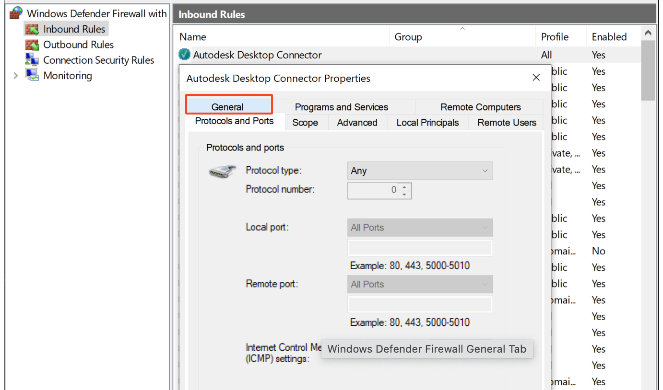This screenshot has width=663, height=390.
Task: Click the Windows Defender Firewall root node icon
Action: [x=15, y=12]
